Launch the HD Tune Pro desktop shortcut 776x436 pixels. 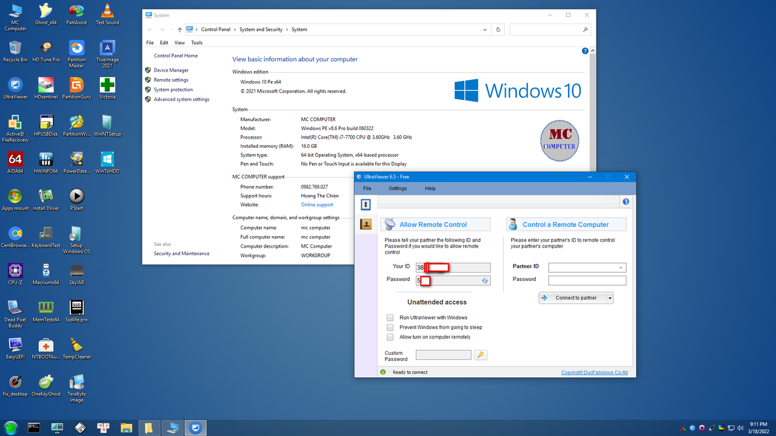(46, 51)
